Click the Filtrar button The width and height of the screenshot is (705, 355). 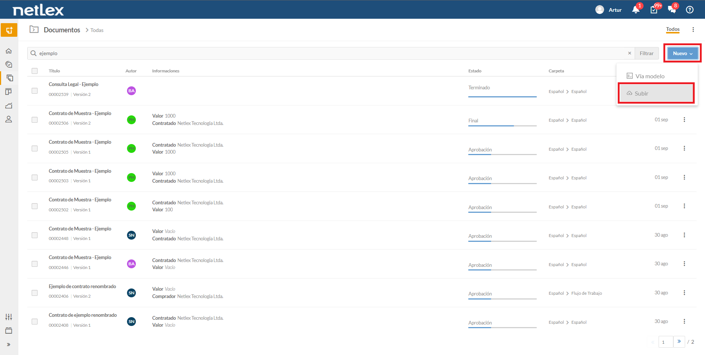point(646,53)
